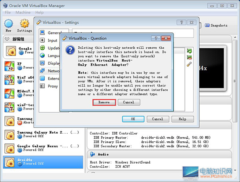
Task: Click the Add host-only network icon
Action: [189, 51]
